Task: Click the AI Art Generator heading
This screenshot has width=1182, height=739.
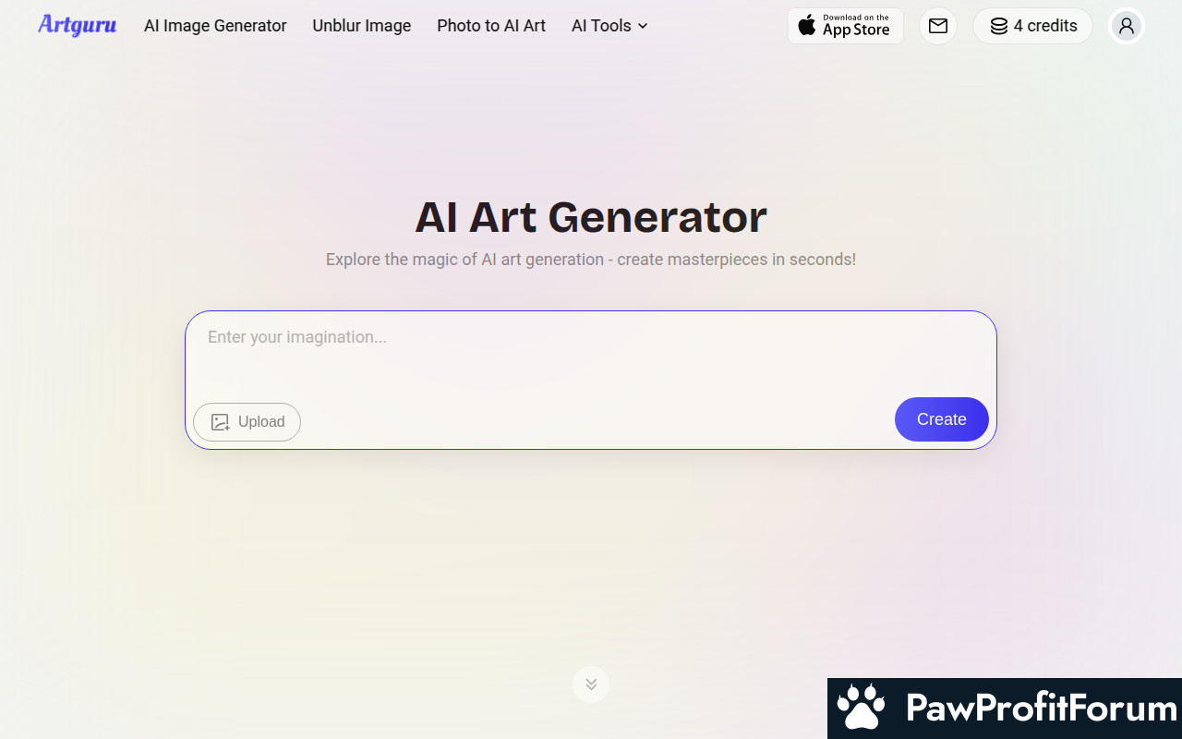Action: click(591, 217)
